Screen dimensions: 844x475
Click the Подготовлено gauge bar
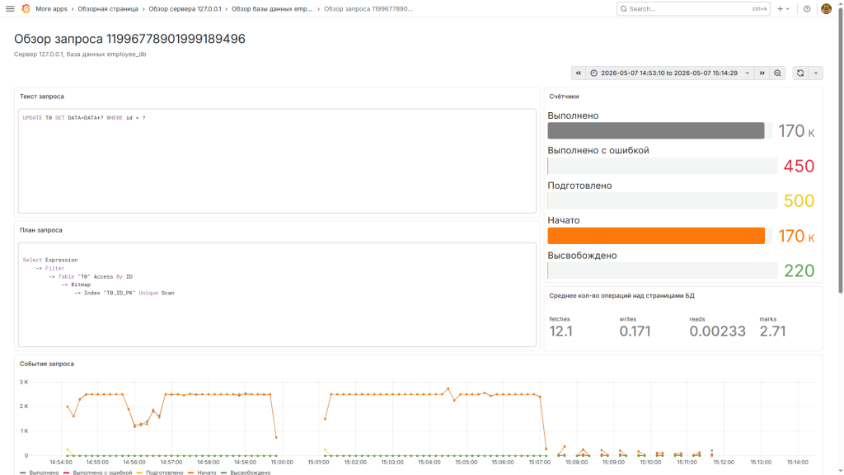click(x=662, y=200)
